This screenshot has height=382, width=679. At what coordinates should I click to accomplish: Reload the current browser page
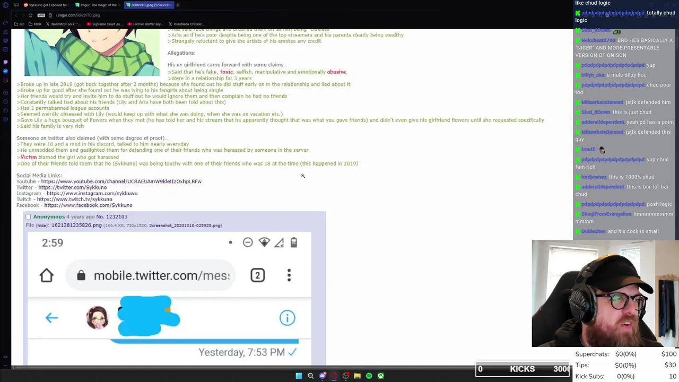click(30, 15)
